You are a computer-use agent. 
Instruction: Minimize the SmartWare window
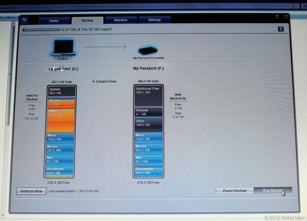pos(277,16)
